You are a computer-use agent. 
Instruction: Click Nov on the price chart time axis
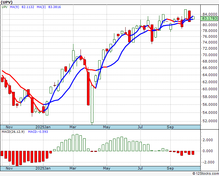9,127
